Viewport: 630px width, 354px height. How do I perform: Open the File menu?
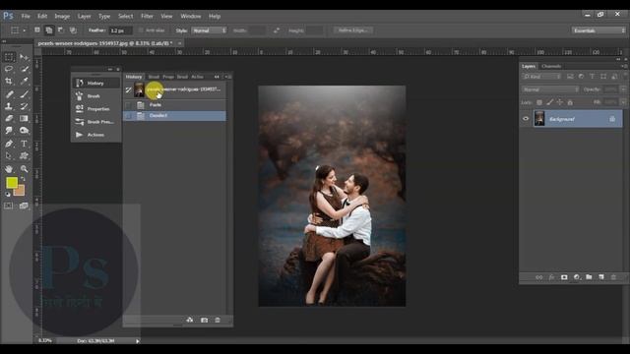point(26,16)
